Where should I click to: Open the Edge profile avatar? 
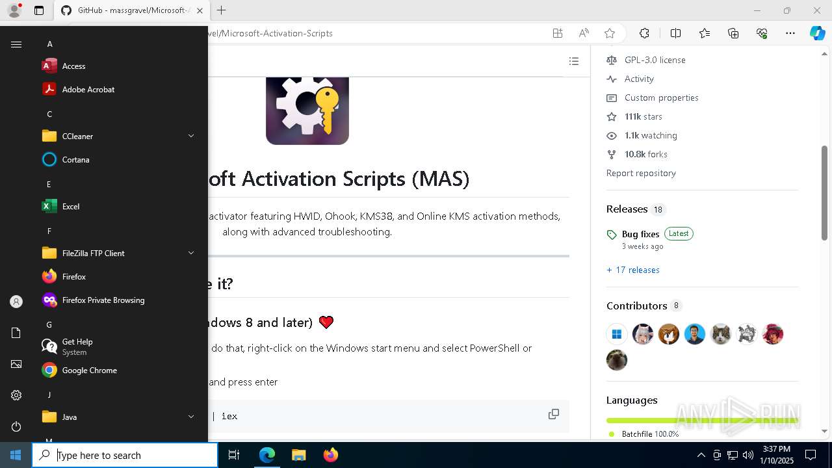click(14, 10)
